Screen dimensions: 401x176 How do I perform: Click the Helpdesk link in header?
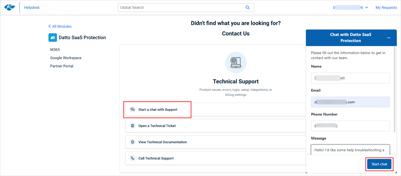(x=32, y=7)
